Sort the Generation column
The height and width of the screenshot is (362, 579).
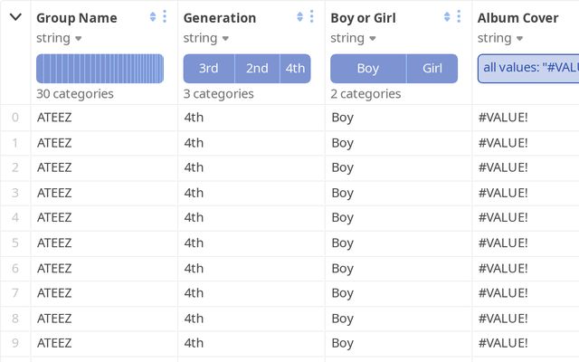tap(299, 17)
